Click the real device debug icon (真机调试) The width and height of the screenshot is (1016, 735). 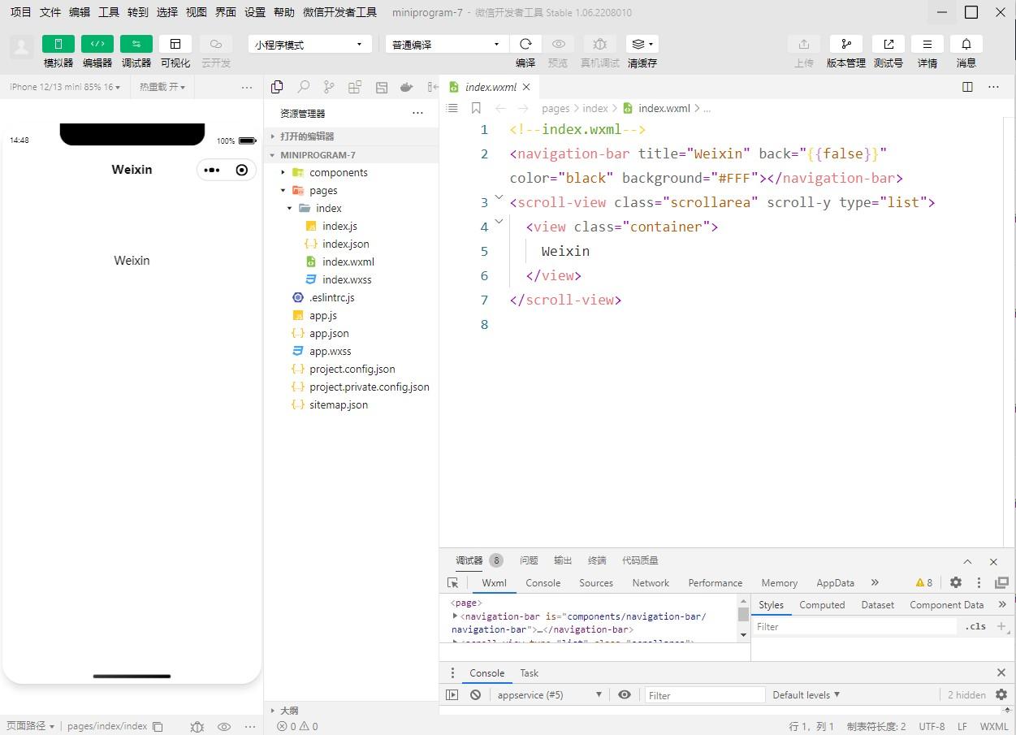coord(599,44)
